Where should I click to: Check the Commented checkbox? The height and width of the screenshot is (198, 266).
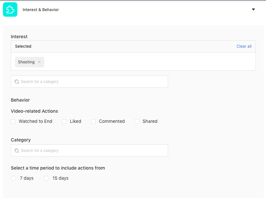[x=93, y=122]
